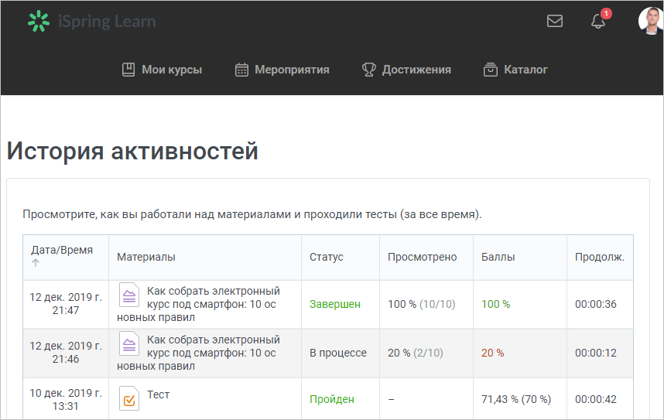Click the Дата/Время column header
The height and width of the screenshot is (420, 664).
62,250
